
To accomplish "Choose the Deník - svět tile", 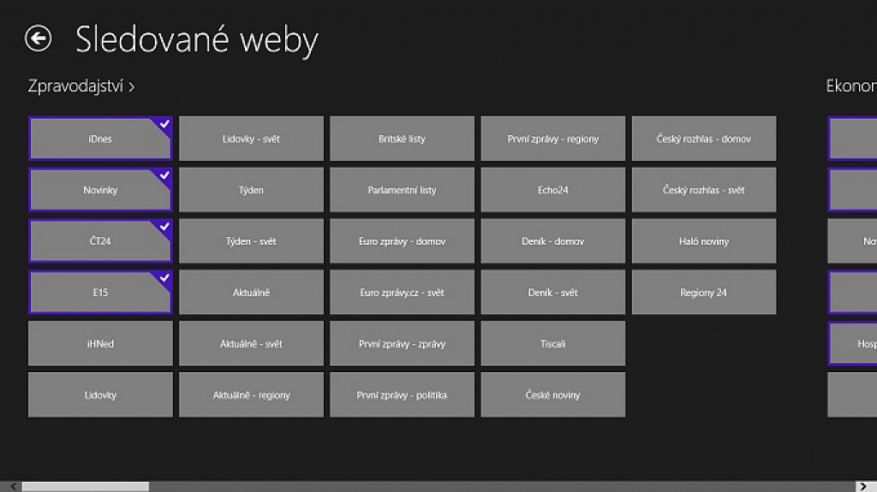I will coord(553,293).
